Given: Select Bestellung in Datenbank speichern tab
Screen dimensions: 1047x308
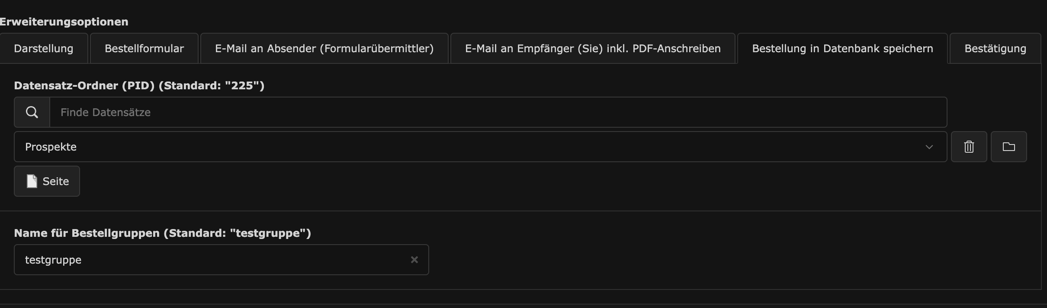Looking at the screenshot, I should coord(842,48).
